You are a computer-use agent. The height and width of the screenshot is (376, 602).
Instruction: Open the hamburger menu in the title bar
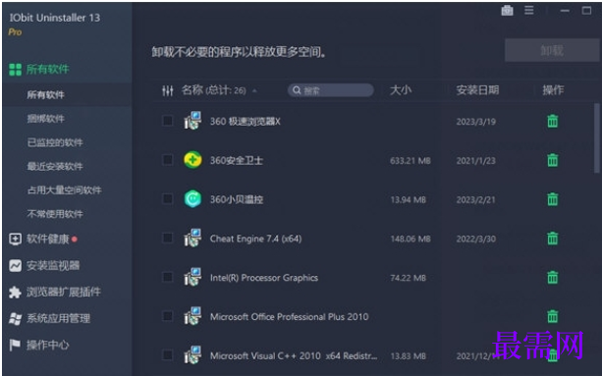click(529, 11)
